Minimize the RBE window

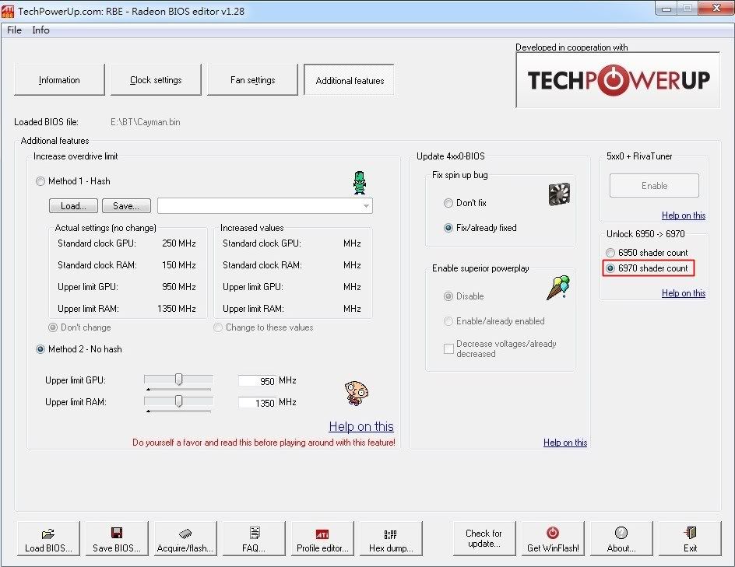666,8
